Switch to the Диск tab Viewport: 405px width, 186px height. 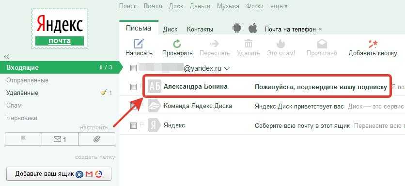point(170,30)
